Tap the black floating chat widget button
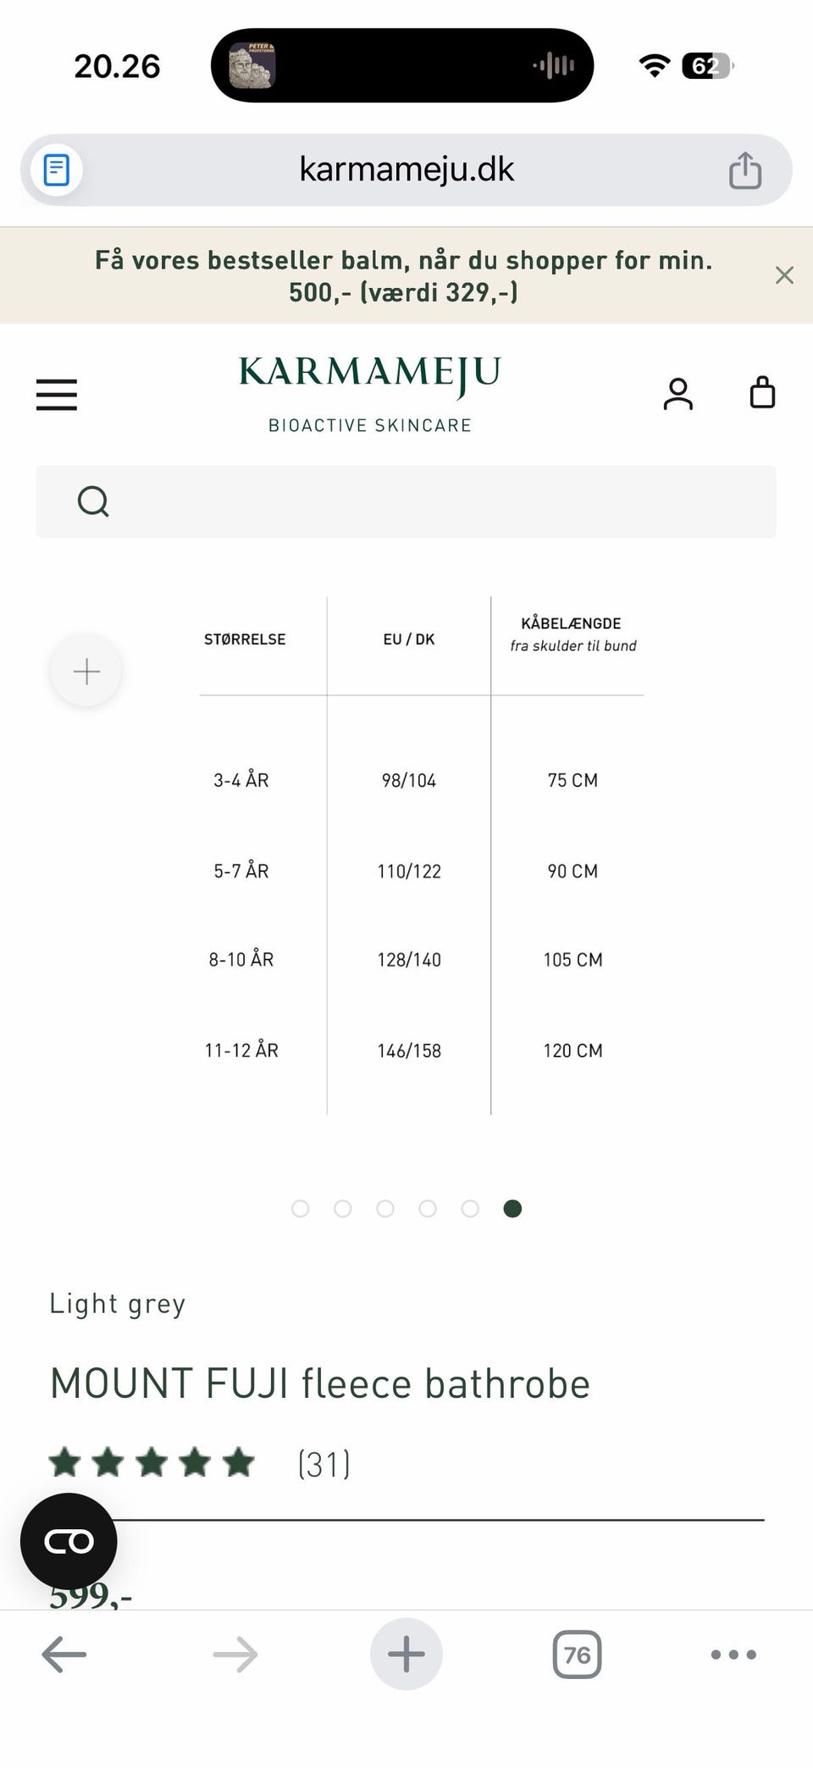Viewport: 813px width, 1768px height. coord(69,1542)
